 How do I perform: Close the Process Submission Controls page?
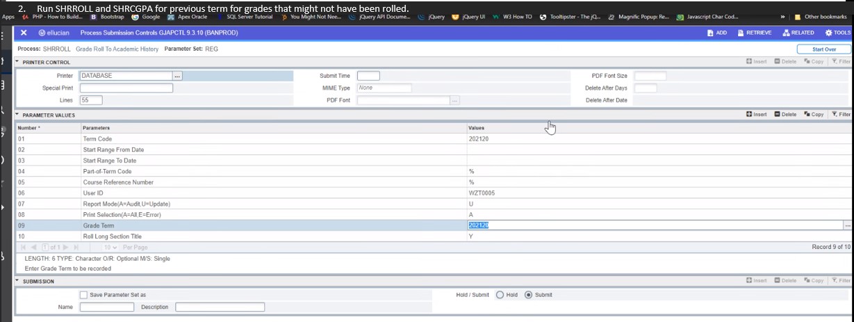[x=24, y=33]
